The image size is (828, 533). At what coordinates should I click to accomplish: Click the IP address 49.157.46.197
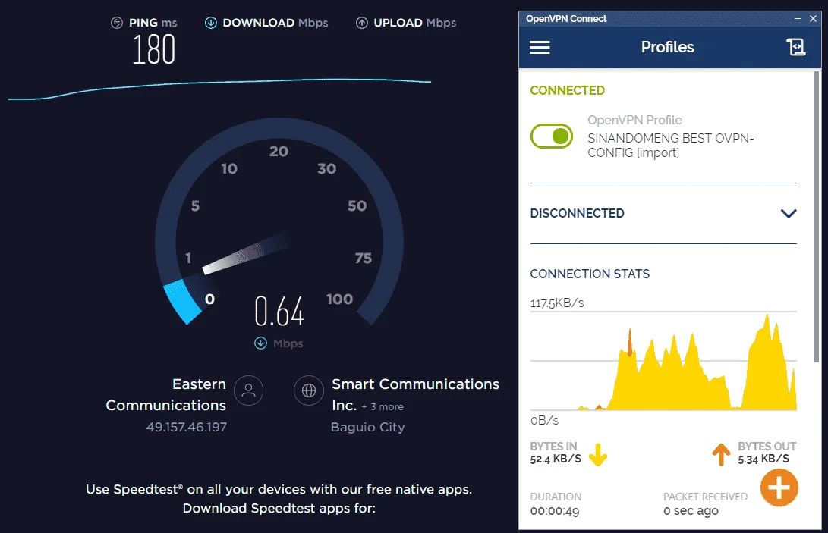(187, 427)
